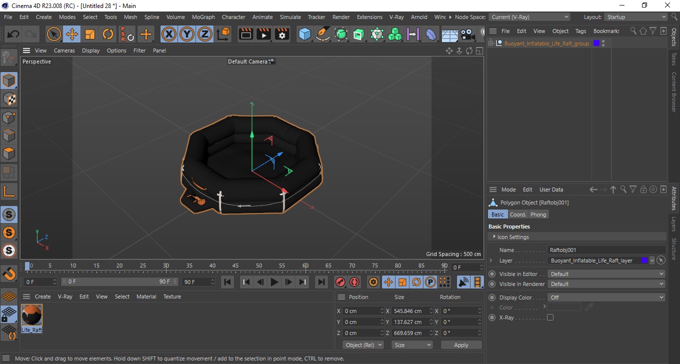Open Visible in Renderer dropdown
This screenshot has width=680, height=364.
coord(606,284)
